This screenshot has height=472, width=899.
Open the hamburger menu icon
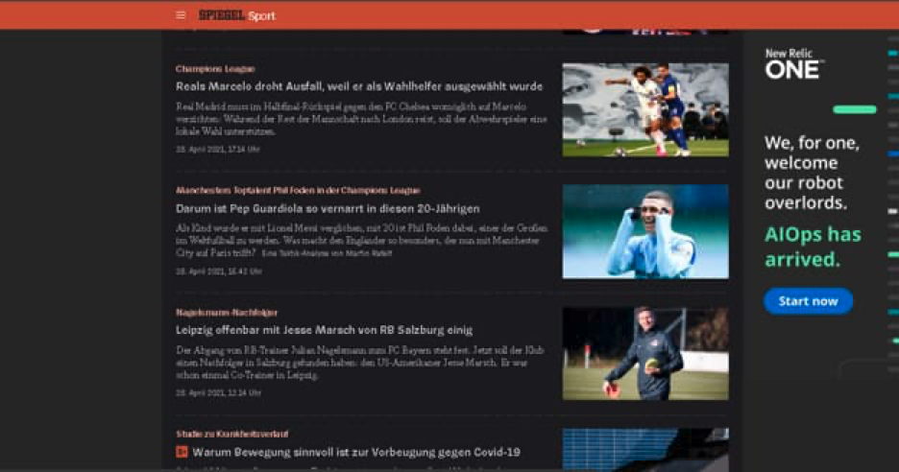[181, 15]
